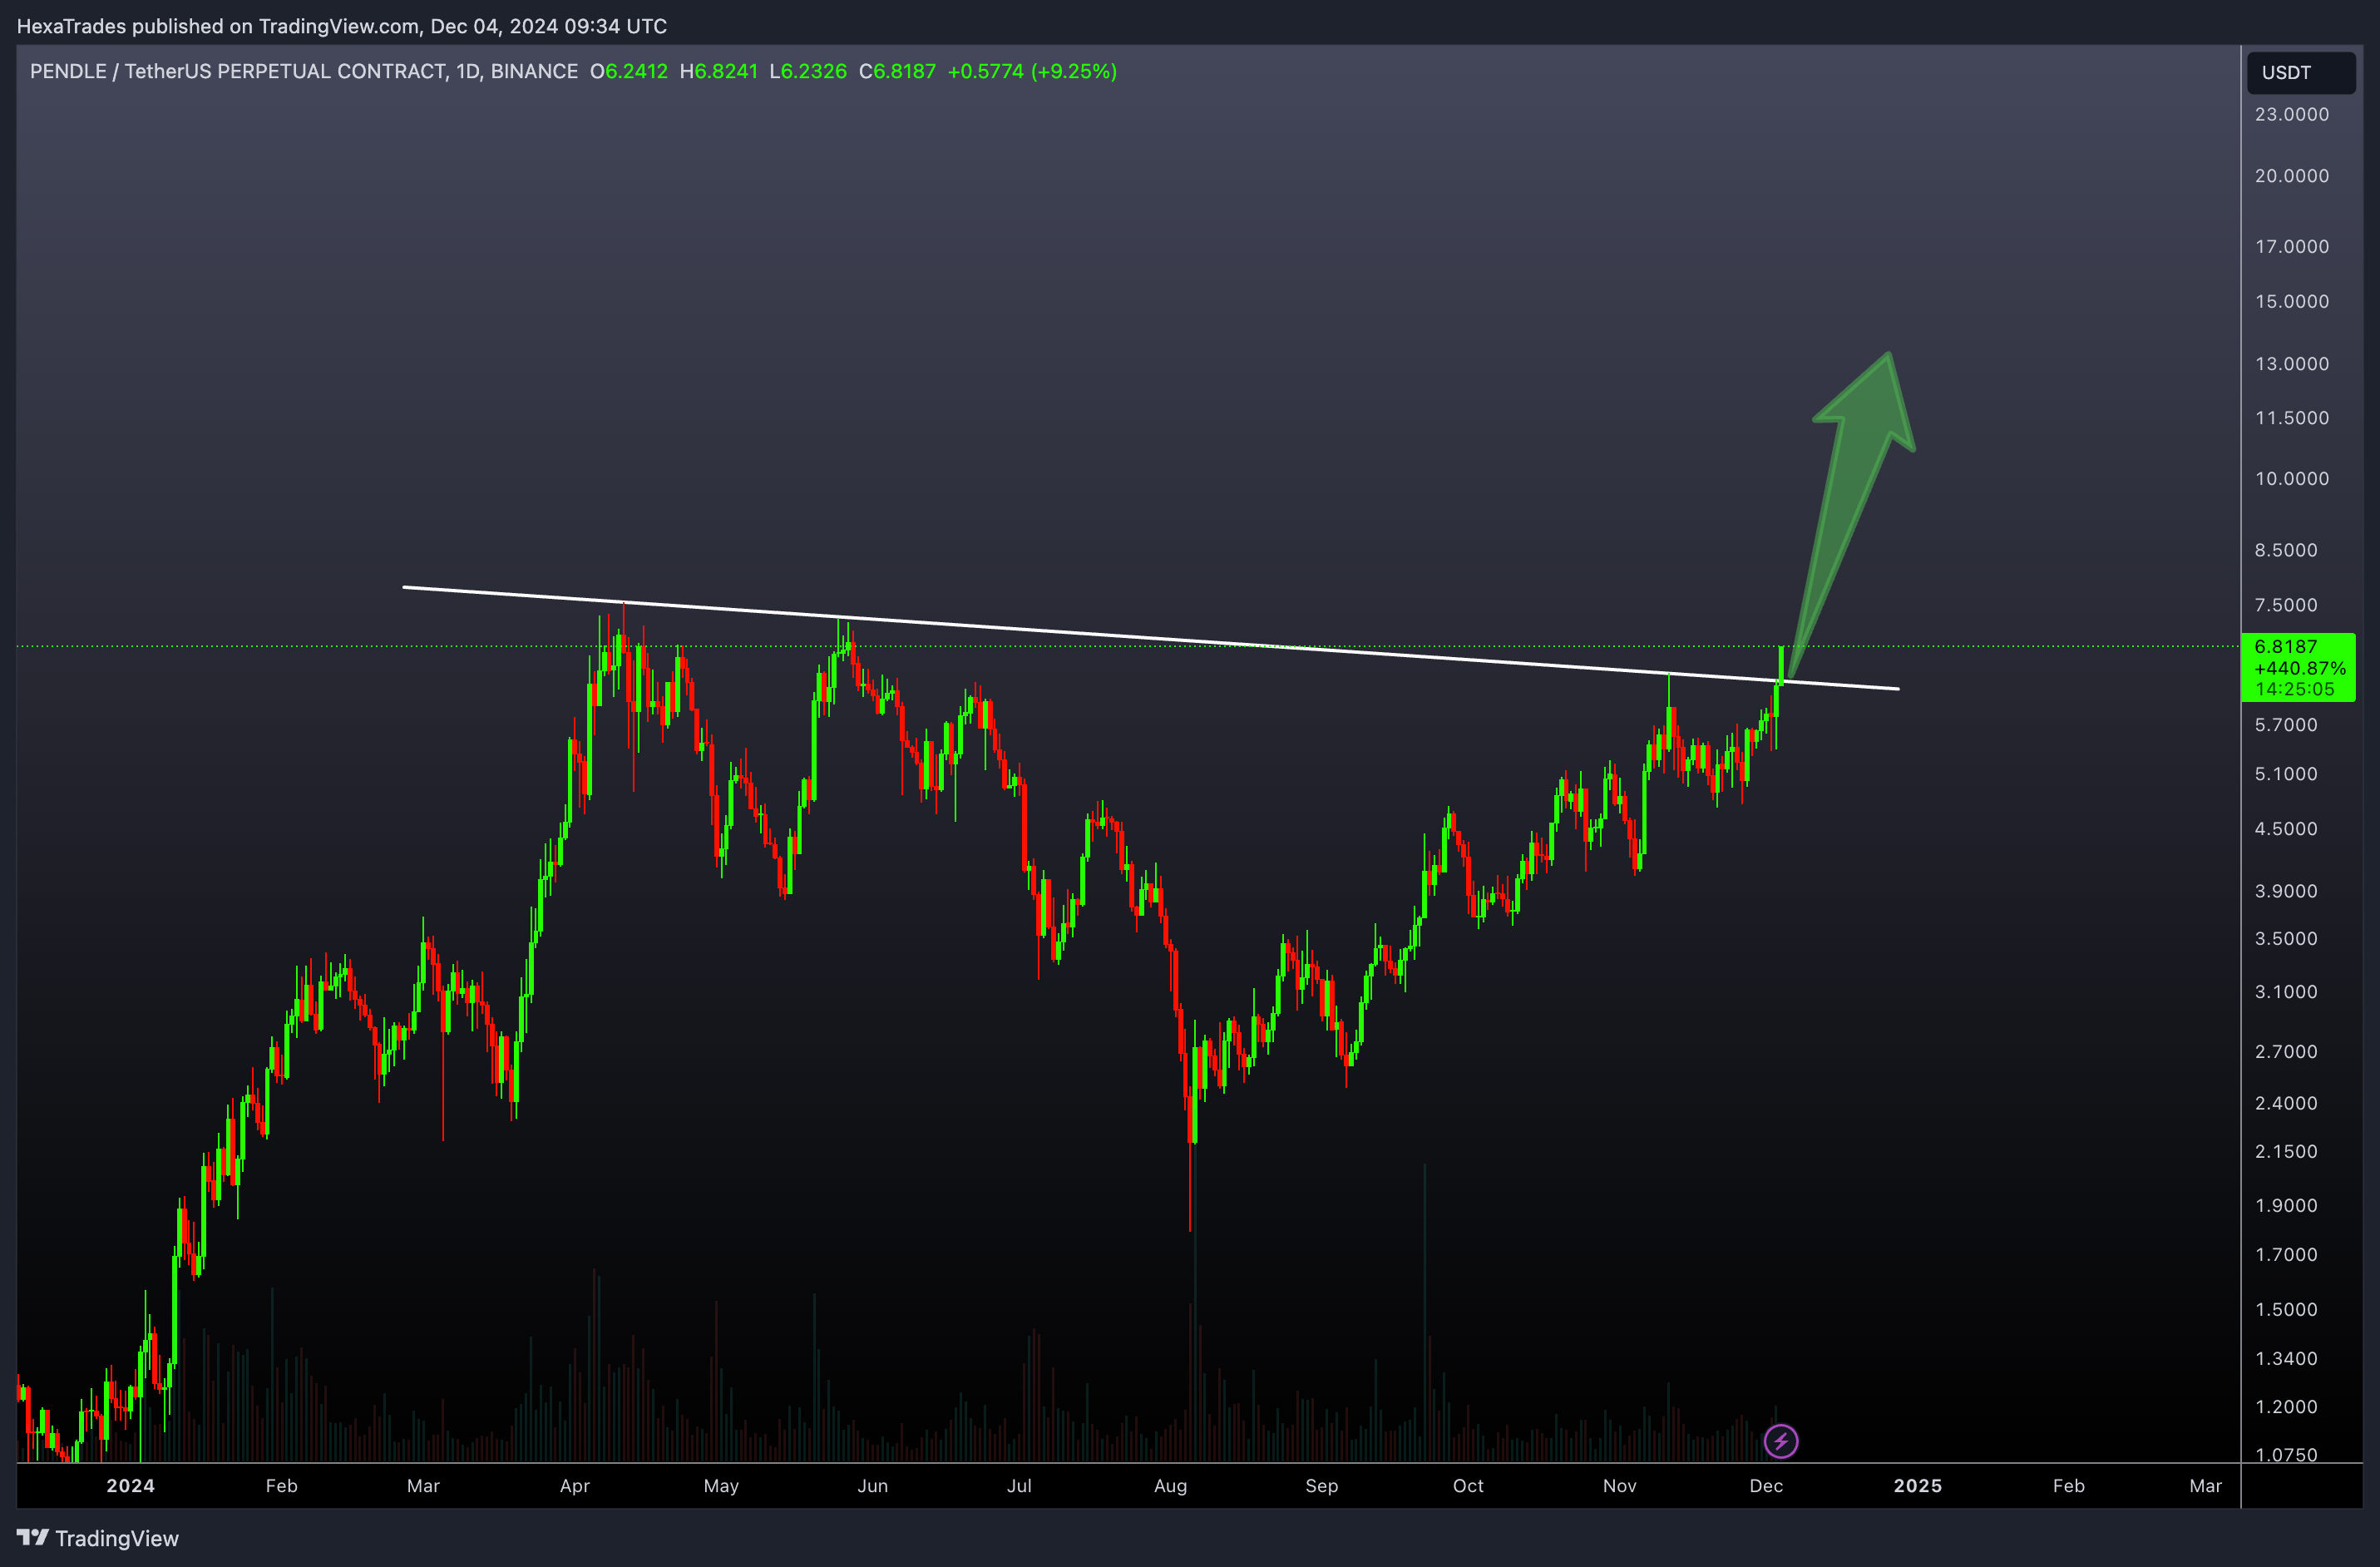
Task: Click the 3.9000 price axis label
Action: pyautogui.click(x=2285, y=891)
